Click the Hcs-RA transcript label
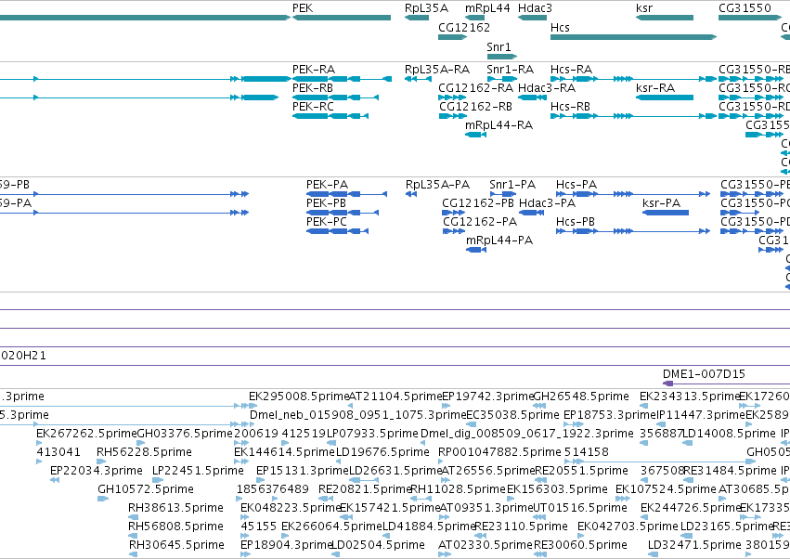 [571, 69]
